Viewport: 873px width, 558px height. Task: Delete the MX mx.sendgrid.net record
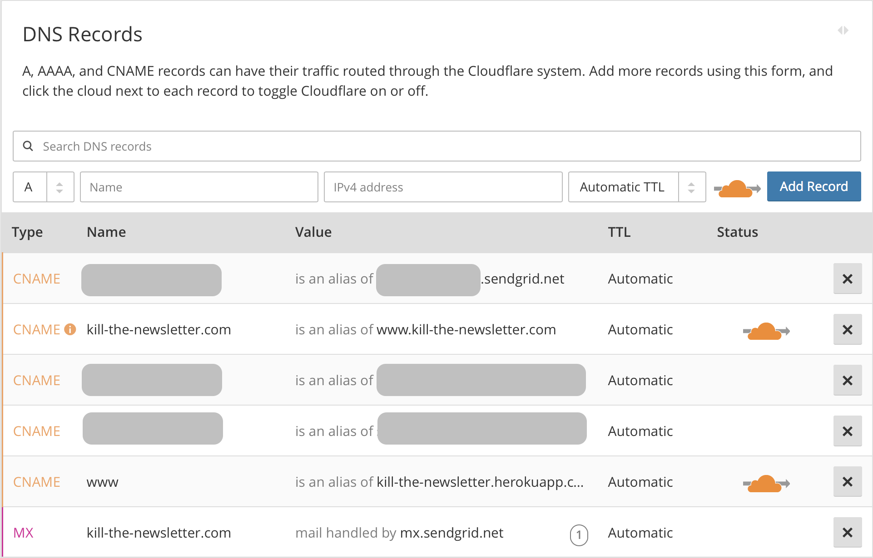[847, 533]
